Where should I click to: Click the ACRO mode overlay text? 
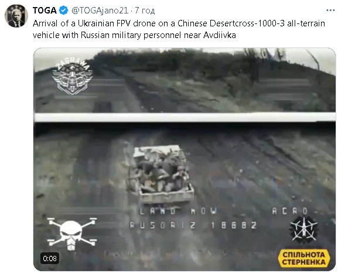(290, 211)
